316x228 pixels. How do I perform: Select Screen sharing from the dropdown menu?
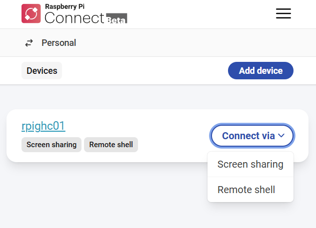(250, 164)
